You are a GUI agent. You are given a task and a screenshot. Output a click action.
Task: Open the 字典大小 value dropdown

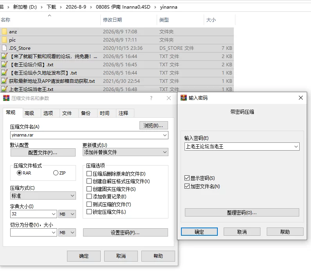[54, 214]
